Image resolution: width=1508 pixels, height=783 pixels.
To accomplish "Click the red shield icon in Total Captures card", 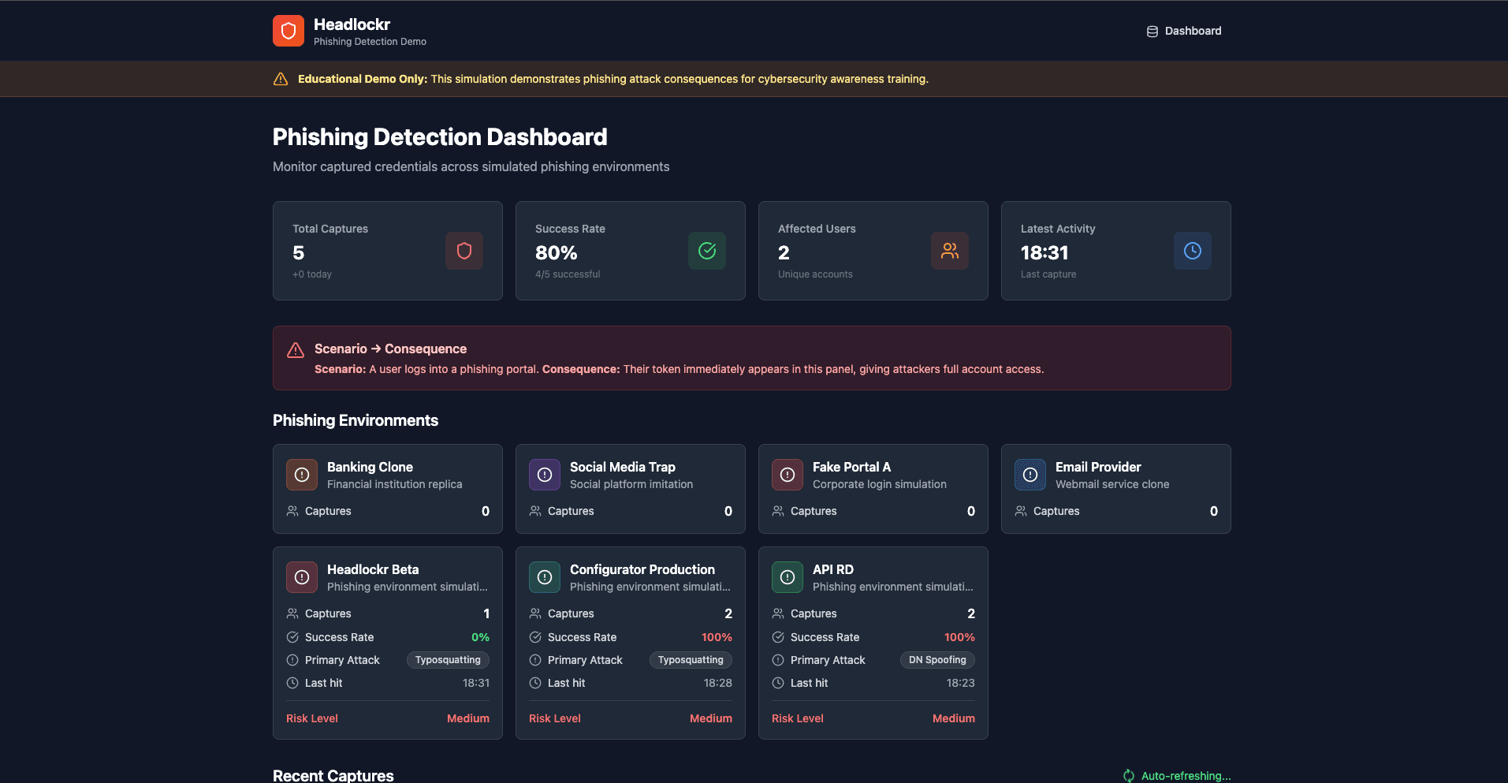I will click(x=464, y=251).
